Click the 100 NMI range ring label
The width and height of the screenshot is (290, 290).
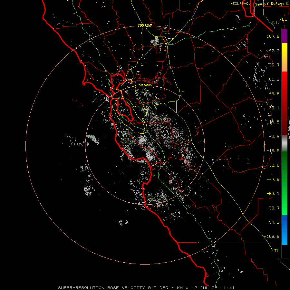pyautogui.click(x=145, y=25)
